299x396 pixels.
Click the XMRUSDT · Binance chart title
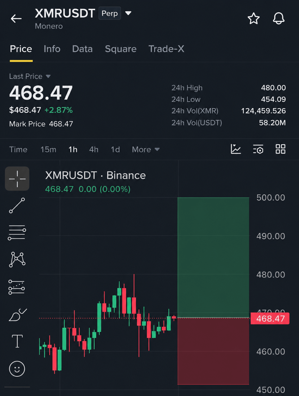click(95, 175)
